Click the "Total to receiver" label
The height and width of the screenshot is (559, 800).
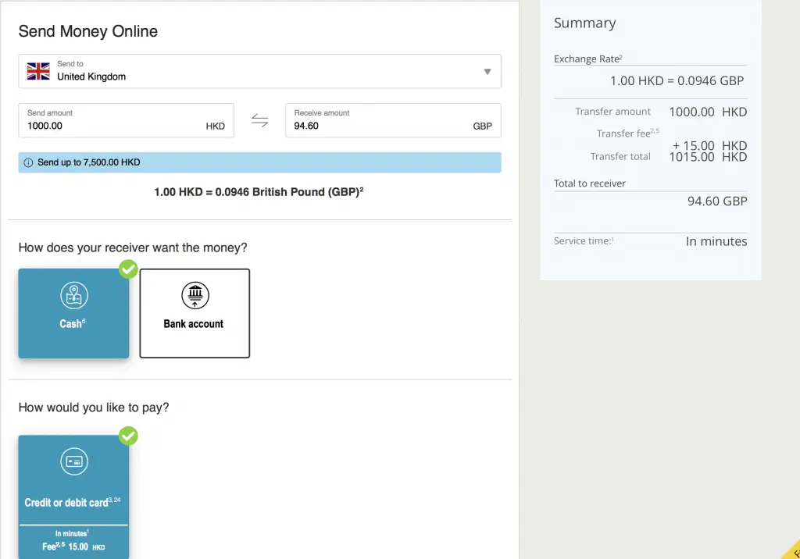point(589,183)
